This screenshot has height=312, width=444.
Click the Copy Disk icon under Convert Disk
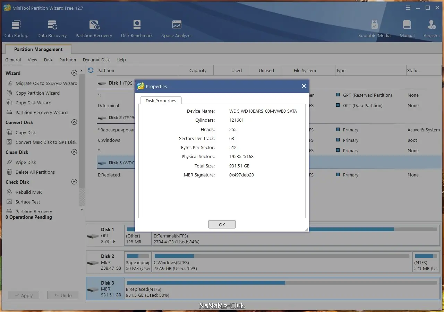coord(9,132)
